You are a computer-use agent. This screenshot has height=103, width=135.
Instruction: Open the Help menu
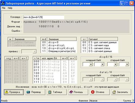tap(10, 8)
